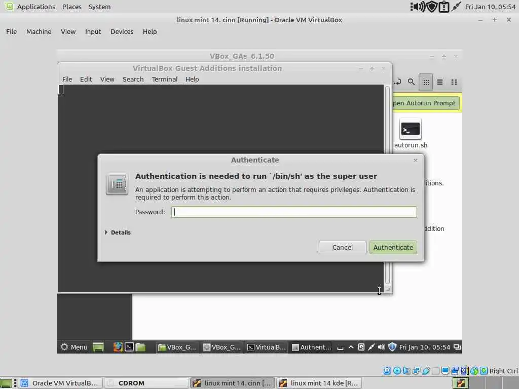This screenshot has width=519, height=389.
Task: Launch terminal from guest panel launcher
Action: coord(129,347)
